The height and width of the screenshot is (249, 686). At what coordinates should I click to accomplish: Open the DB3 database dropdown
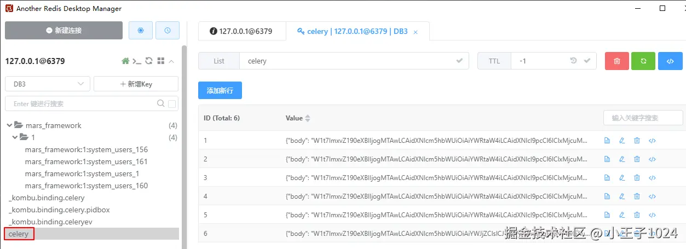[48, 84]
